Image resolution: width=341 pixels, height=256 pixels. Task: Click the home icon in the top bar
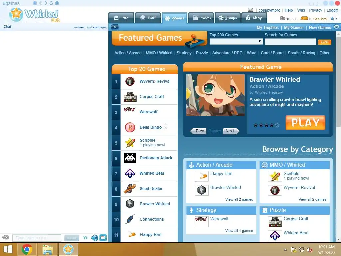57,3
